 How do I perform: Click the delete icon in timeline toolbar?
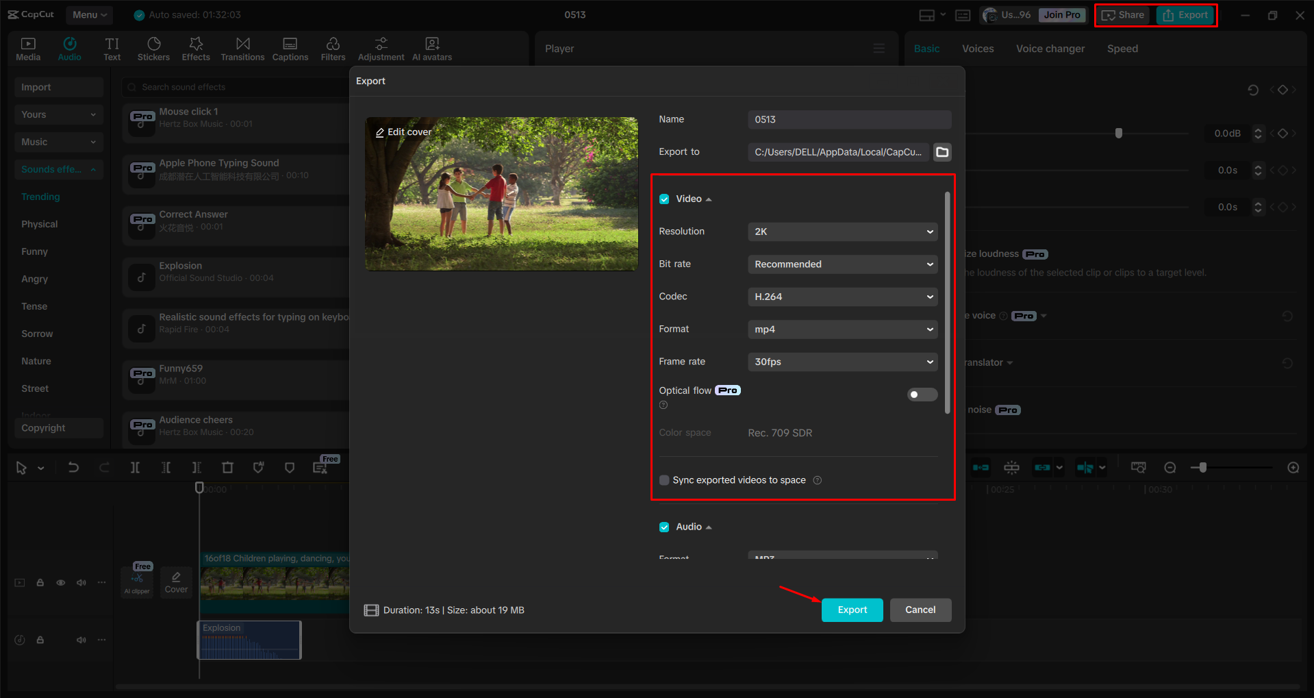click(x=227, y=467)
